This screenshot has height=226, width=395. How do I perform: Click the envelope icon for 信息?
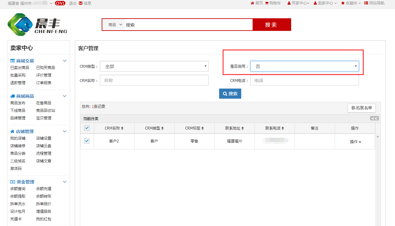81,3
